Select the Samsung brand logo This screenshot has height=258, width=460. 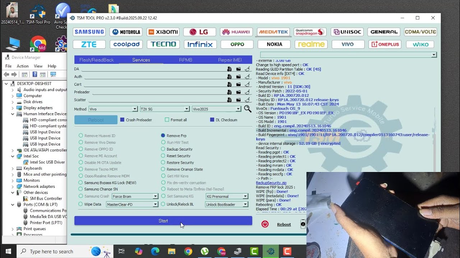pyautogui.click(x=89, y=32)
